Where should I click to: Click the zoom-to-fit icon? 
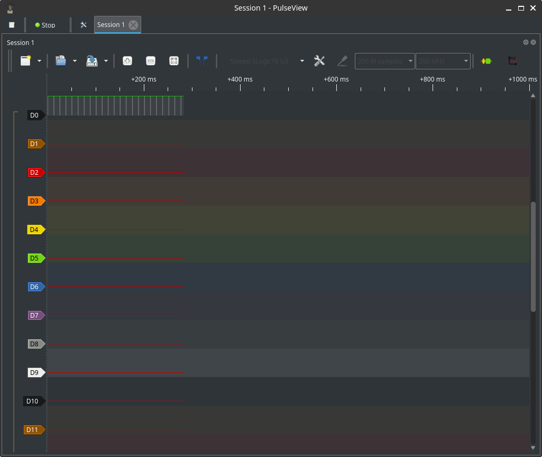pos(174,61)
